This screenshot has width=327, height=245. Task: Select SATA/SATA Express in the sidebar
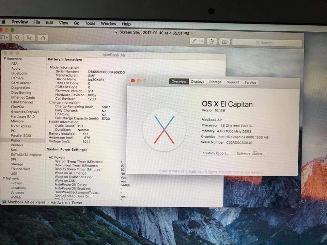click(x=26, y=154)
